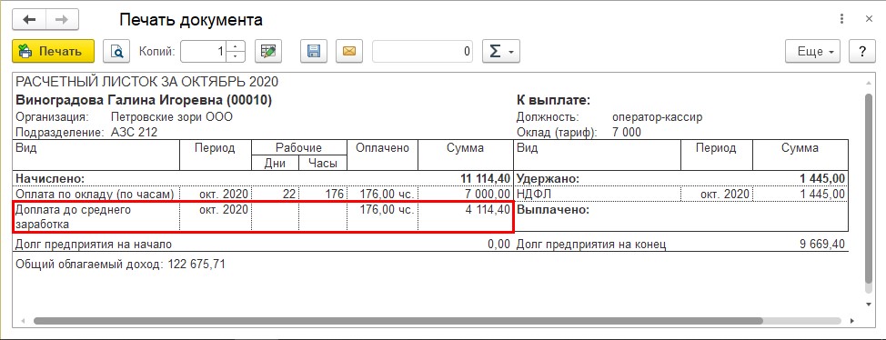The height and width of the screenshot is (340, 886).
Task: Click the scroll down arrow of the vertical scrollbar
Action: pyautogui.click(x=869, y=304)
